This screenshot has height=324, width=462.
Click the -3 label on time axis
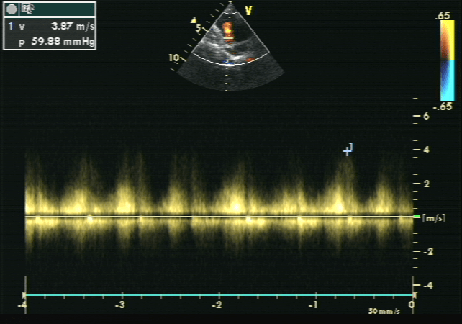[x=120, y=305]
